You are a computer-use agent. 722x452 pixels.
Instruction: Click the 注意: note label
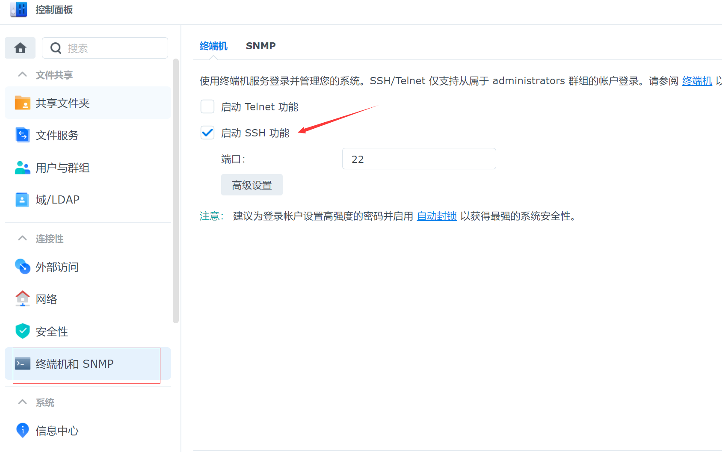[x=211, y=216]
